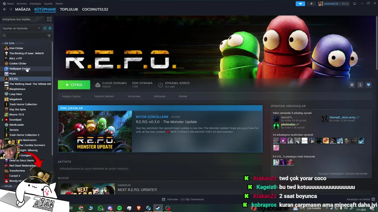Open NEXT R.E.P.O. UPDATE news thumbnail

point(88,189)
